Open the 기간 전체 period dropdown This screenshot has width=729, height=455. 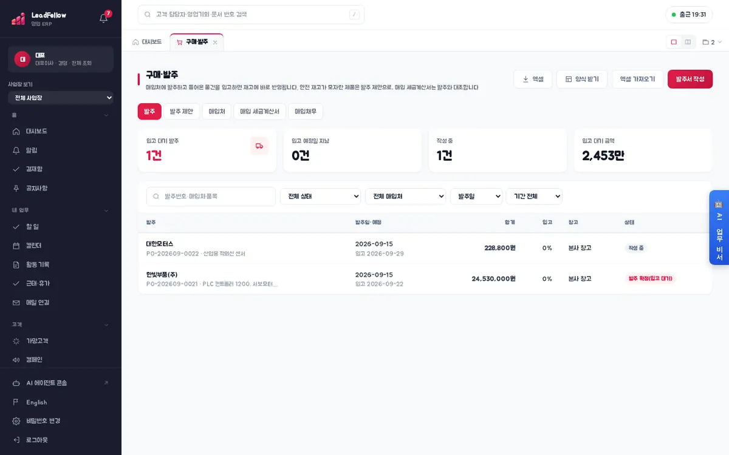(x=534, y=197)
